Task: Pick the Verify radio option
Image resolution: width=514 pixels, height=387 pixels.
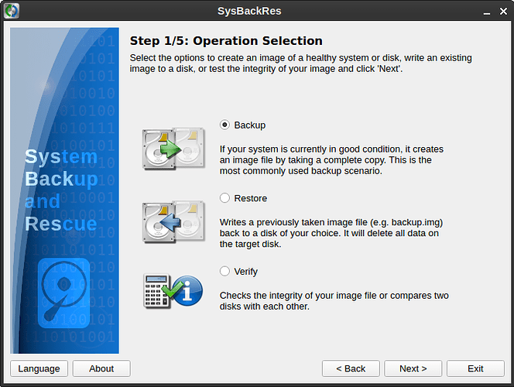Action: pyautogui.click(x=225, y=272)
